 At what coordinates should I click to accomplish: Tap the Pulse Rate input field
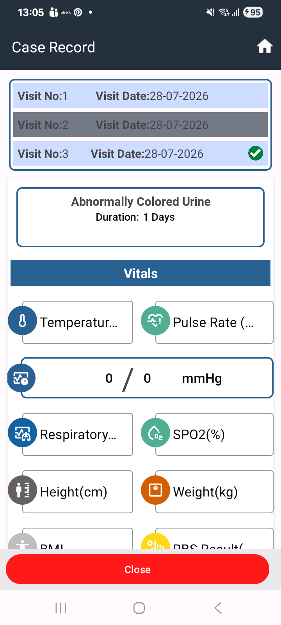pyautogui.click(x=214, y=322)
